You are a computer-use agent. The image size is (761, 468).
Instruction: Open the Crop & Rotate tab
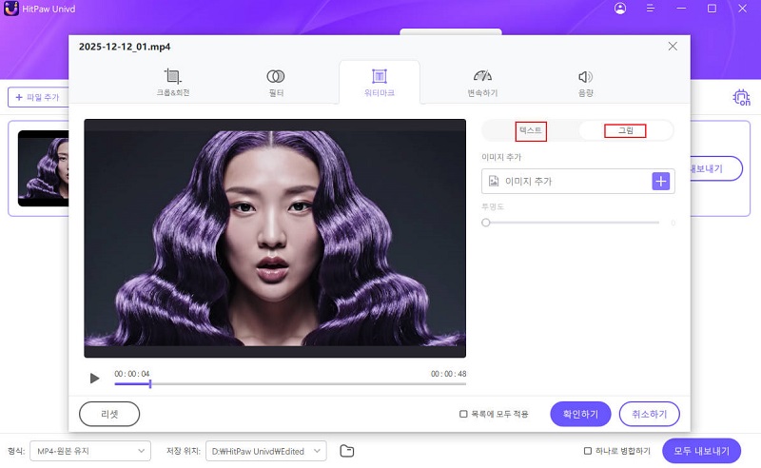(x=173, y=83)
